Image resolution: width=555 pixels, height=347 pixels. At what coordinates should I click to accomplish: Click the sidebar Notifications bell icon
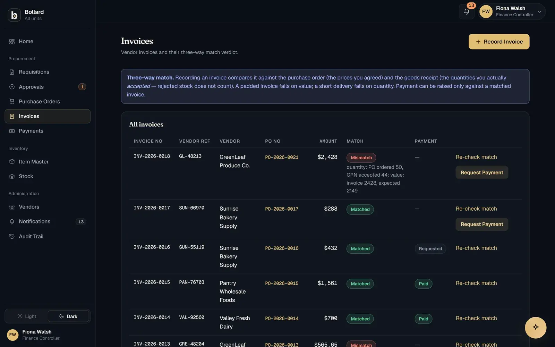point(12,221)
